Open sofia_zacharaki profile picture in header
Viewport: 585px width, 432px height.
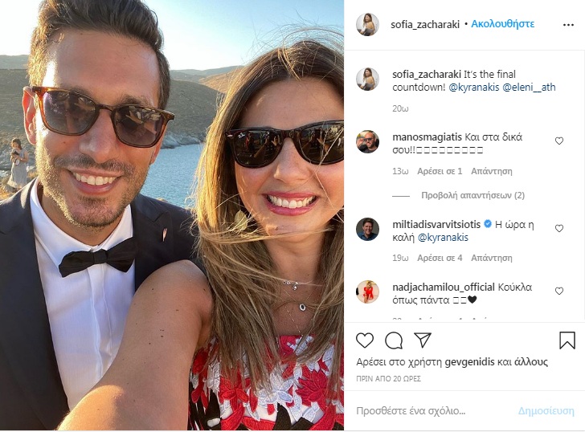point(367,24)
